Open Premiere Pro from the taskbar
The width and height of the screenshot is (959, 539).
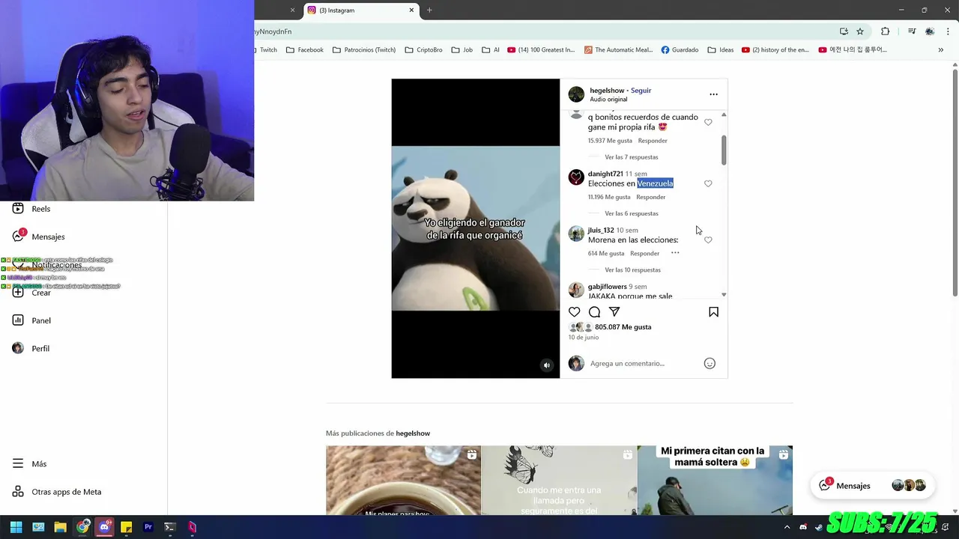(x=148, y=527)
